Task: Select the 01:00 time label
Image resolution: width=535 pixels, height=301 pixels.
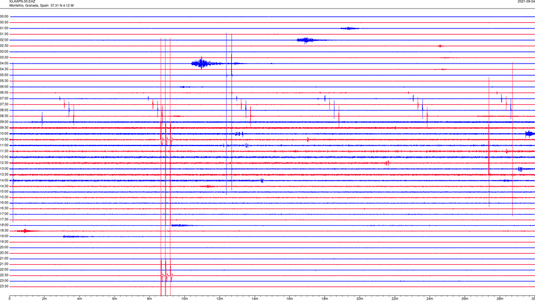Action: (4, 28)
